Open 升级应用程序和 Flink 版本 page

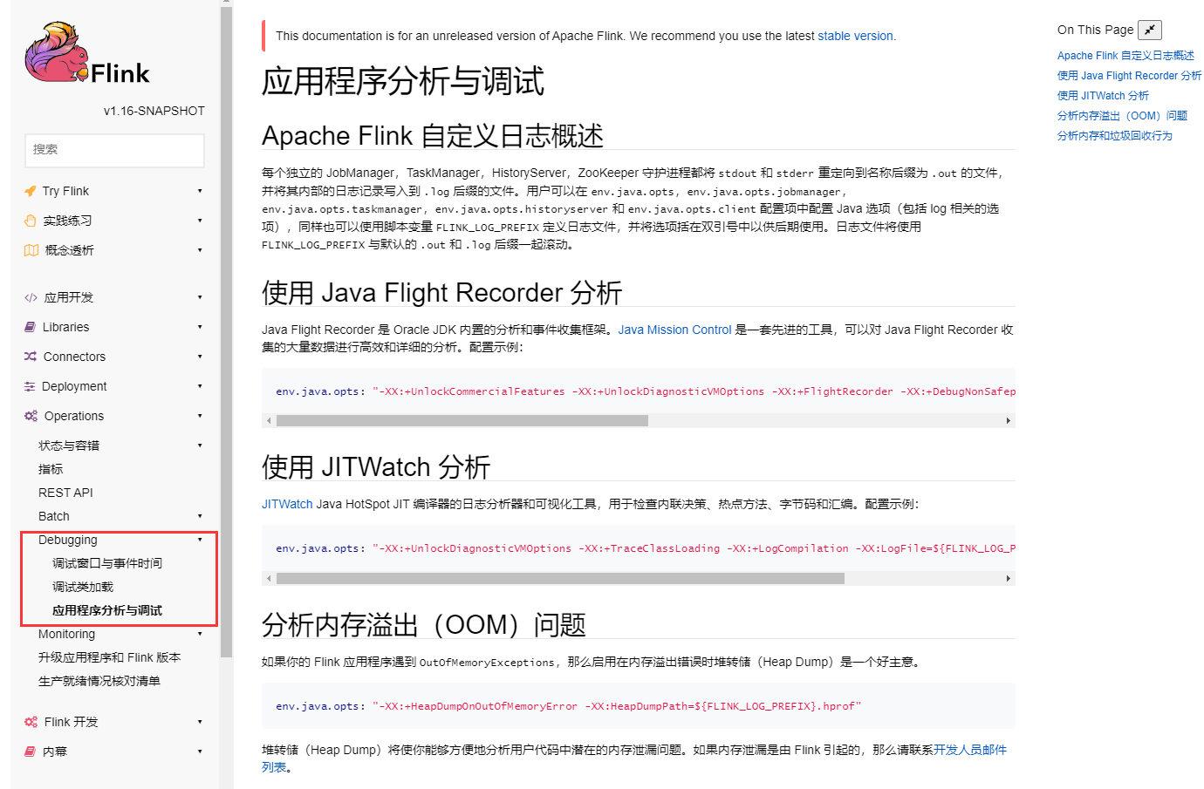pos(110,657)
